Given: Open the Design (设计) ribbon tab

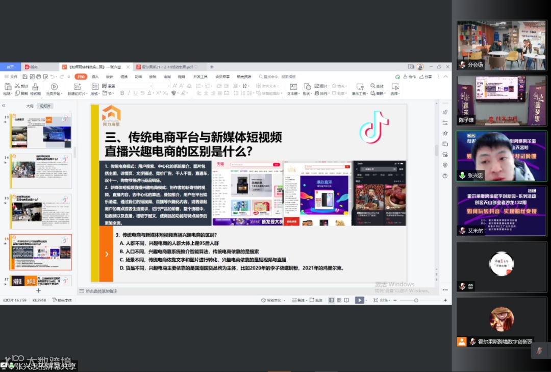Looking at the screenshot, I should point(110,77).
